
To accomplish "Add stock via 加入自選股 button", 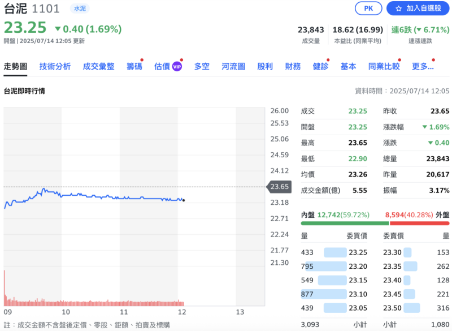I will coord(418,8).
